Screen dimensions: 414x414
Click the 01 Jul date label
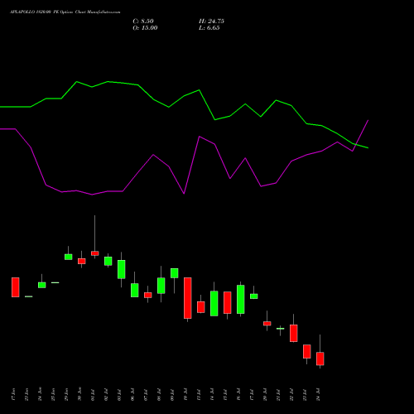(x=93, y=394)
